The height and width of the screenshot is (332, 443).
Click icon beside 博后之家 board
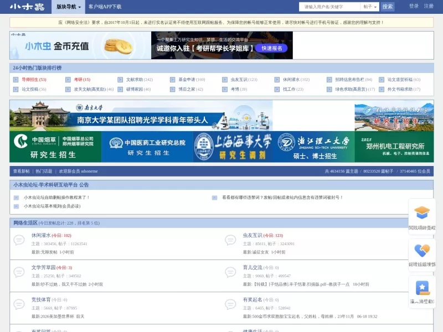click(x=173, y=90)
